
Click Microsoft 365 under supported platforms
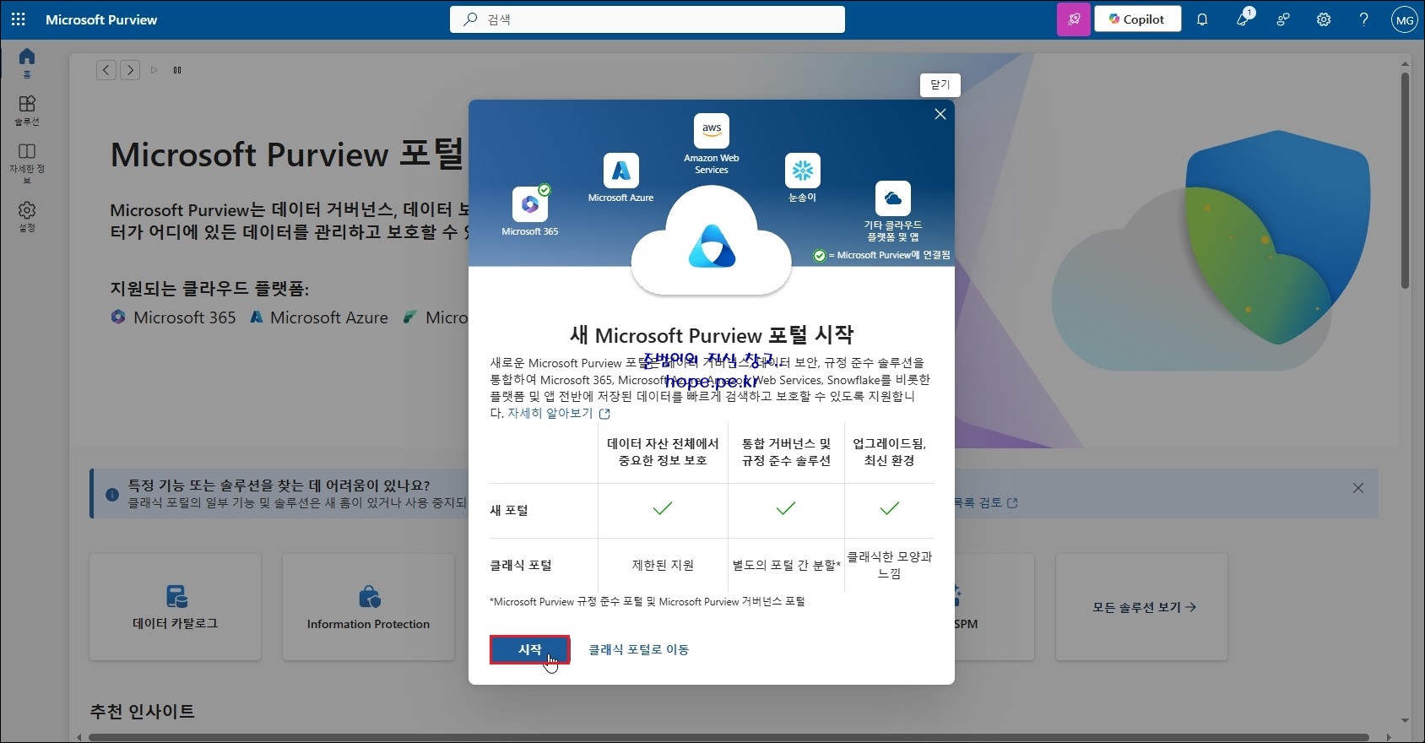174,317
